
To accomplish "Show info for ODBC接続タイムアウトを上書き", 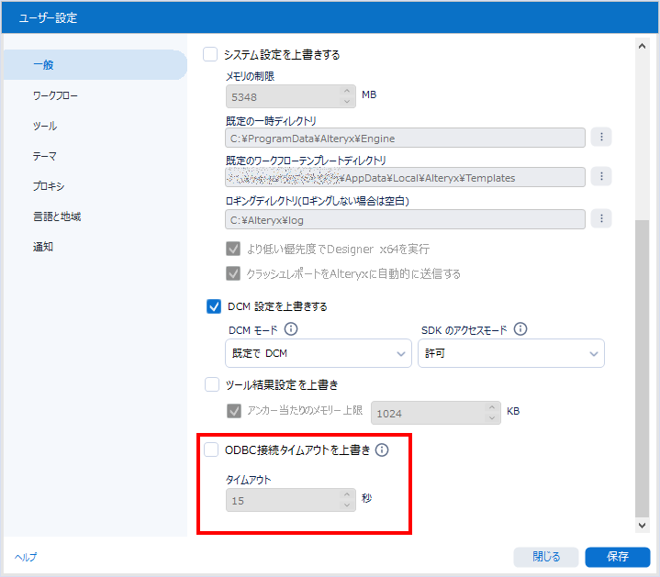I will [x=382, y=450].
